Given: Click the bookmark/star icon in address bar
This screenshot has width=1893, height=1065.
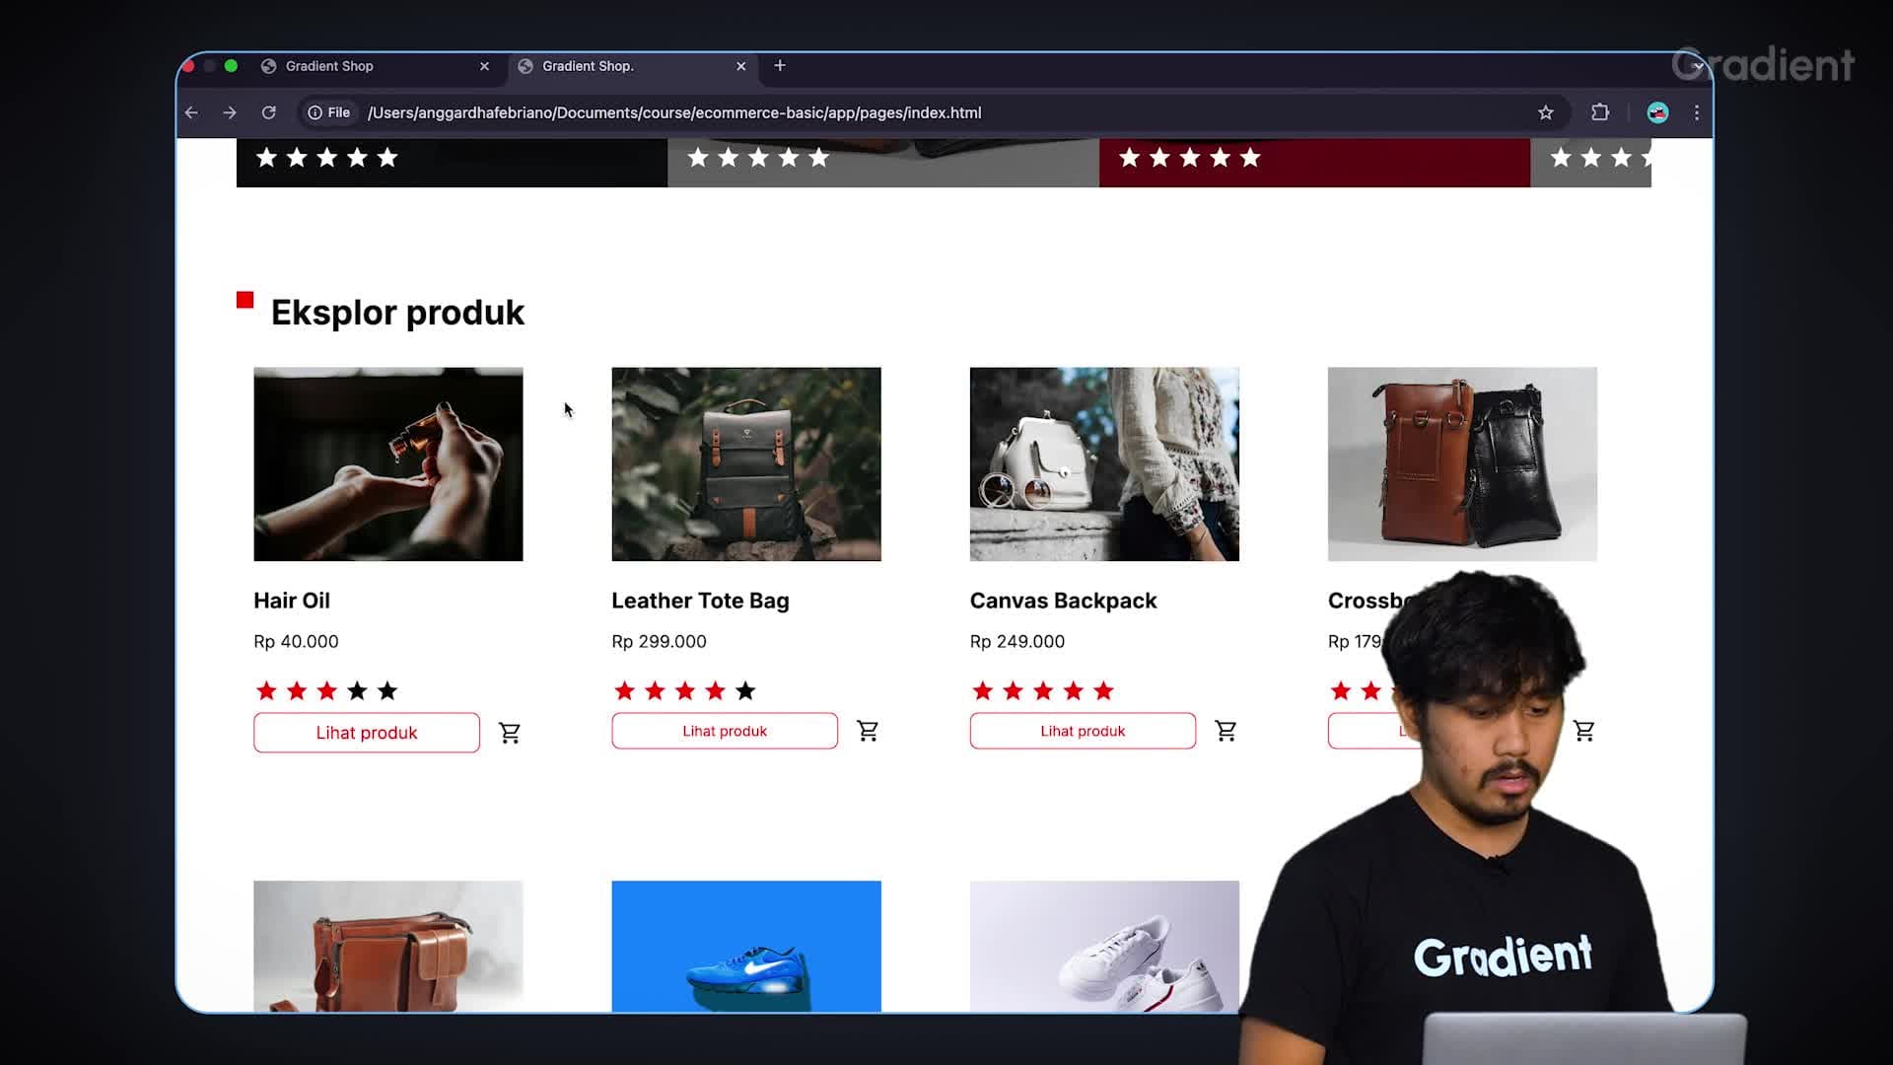Looking at the screenshot, I should tap(1547, 113).
